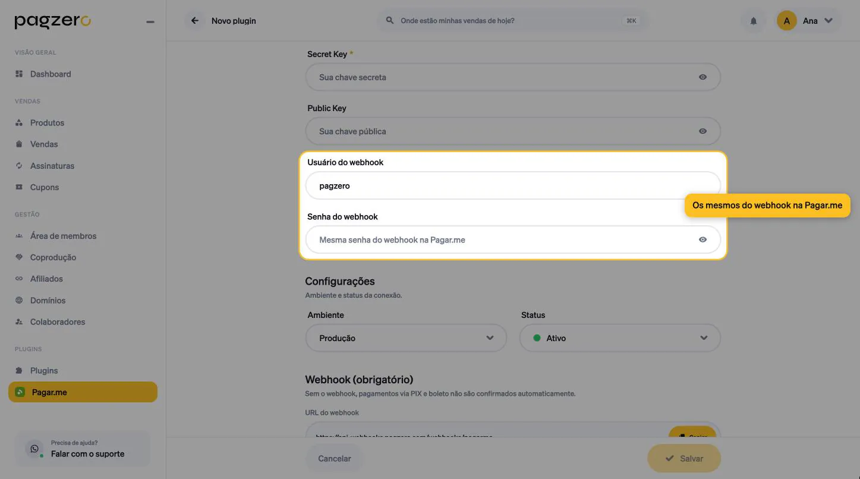The height and width of the screenshot is (479, 860).
Task: Show the Public Key value with eye icon
Action: (x=703, y=131)
